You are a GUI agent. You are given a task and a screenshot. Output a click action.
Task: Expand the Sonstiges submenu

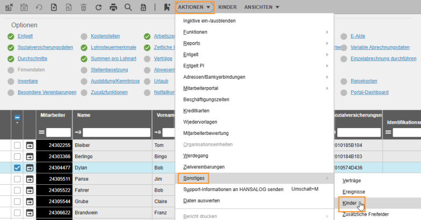pyautogui.click(x=254, y=178)
